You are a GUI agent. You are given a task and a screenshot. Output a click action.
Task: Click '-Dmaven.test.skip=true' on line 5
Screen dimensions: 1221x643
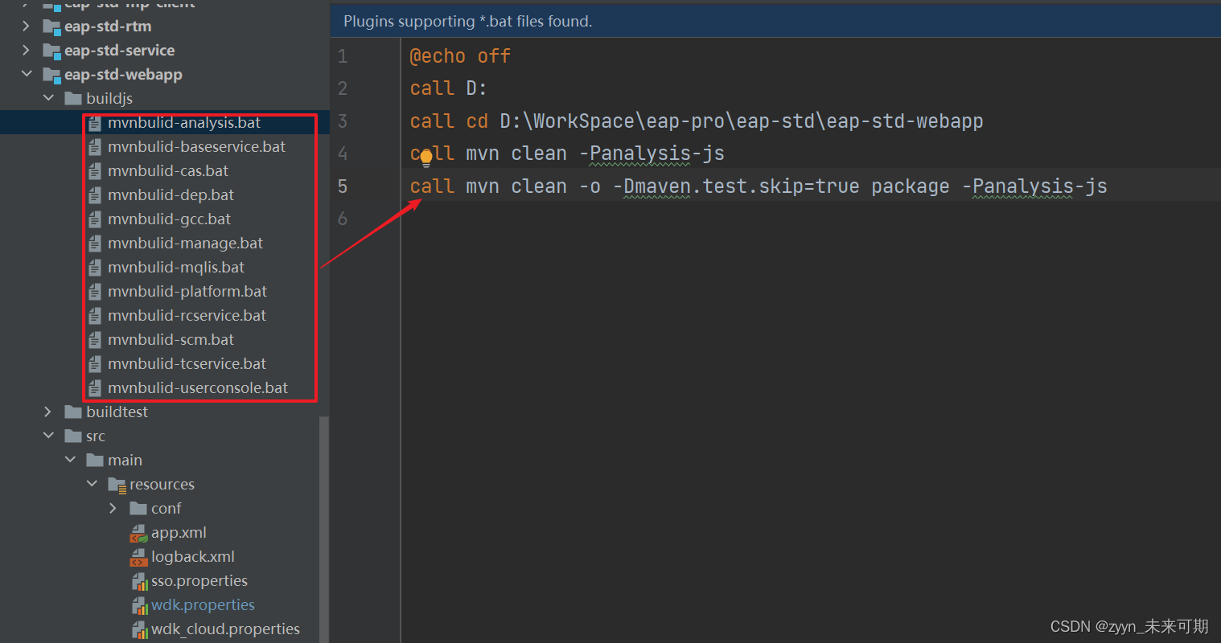click(736, 186)
